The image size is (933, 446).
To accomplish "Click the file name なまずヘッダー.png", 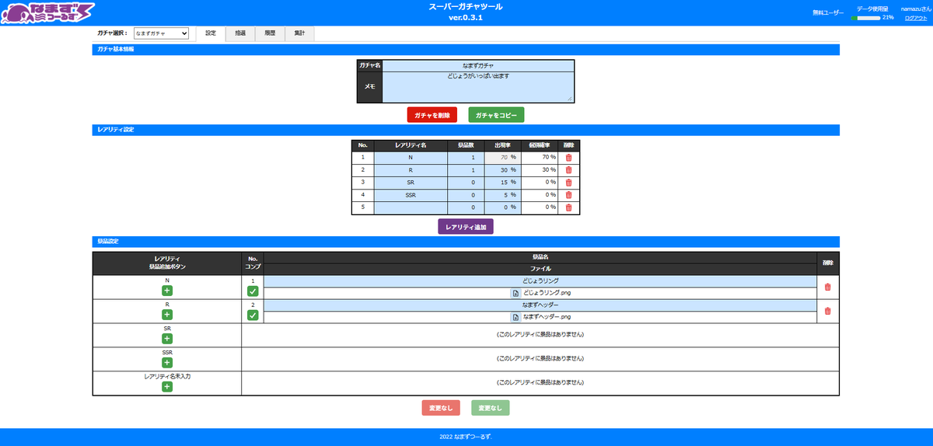I will (x=548, y=317).
